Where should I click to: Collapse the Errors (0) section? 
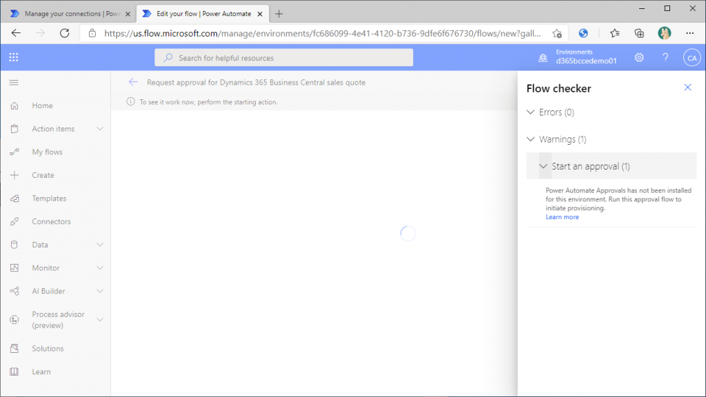531,112
